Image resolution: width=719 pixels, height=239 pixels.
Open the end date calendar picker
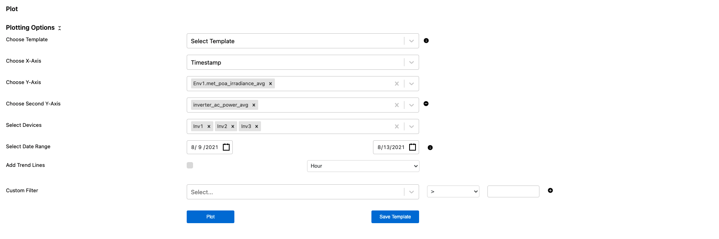tap(413, 147)
